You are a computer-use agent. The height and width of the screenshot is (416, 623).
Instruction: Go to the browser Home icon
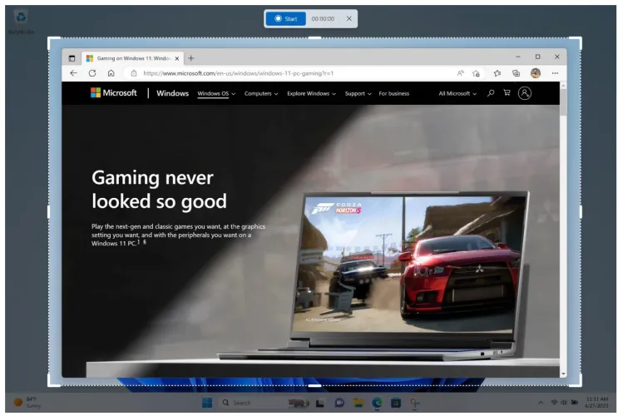pos(111,73)
